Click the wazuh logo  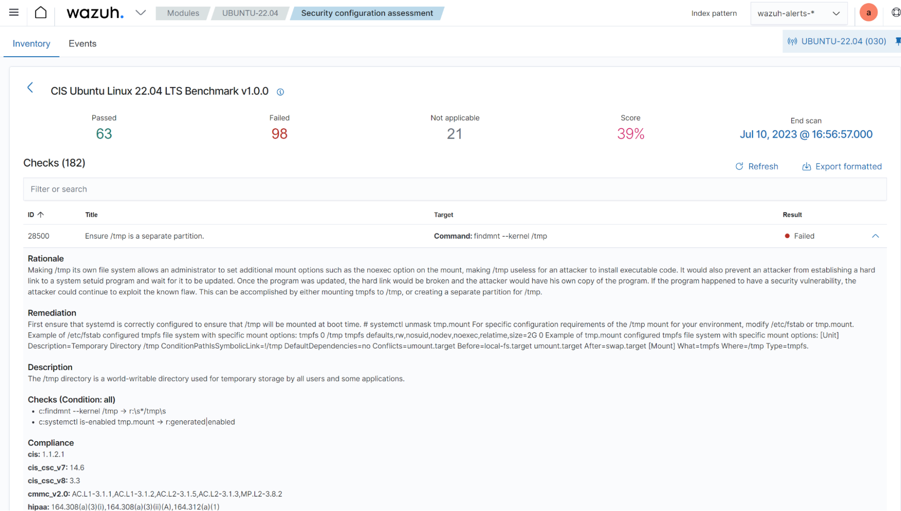95,13
